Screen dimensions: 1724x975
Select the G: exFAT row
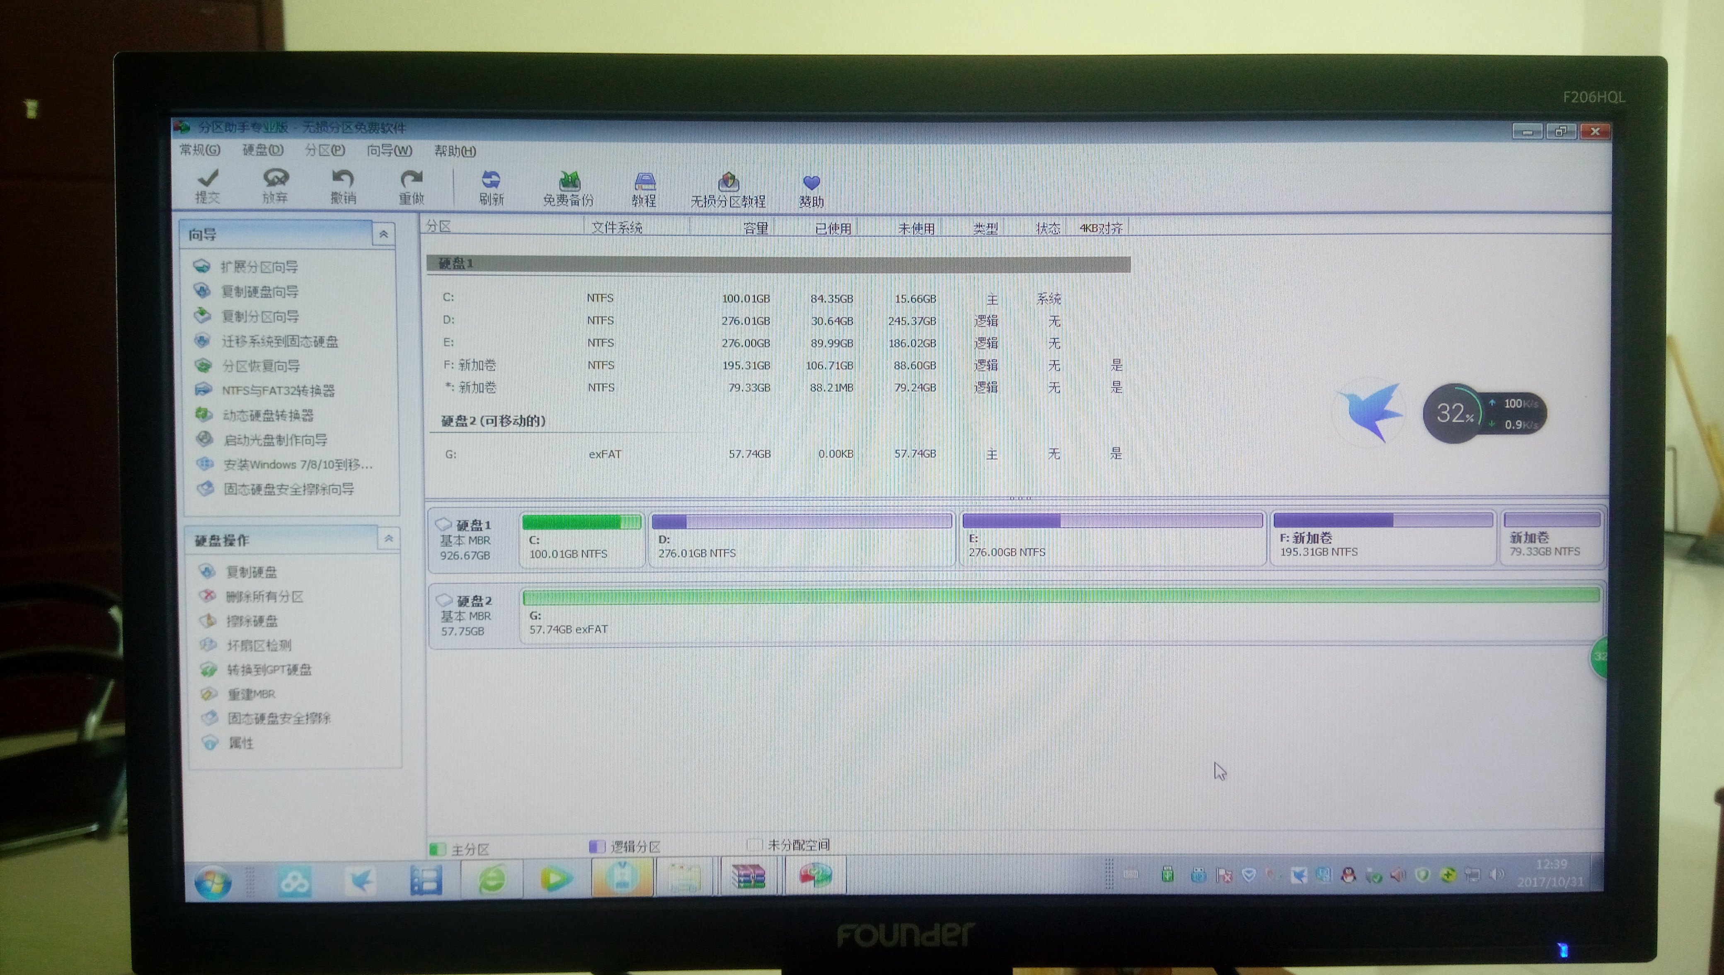[778, 454]
